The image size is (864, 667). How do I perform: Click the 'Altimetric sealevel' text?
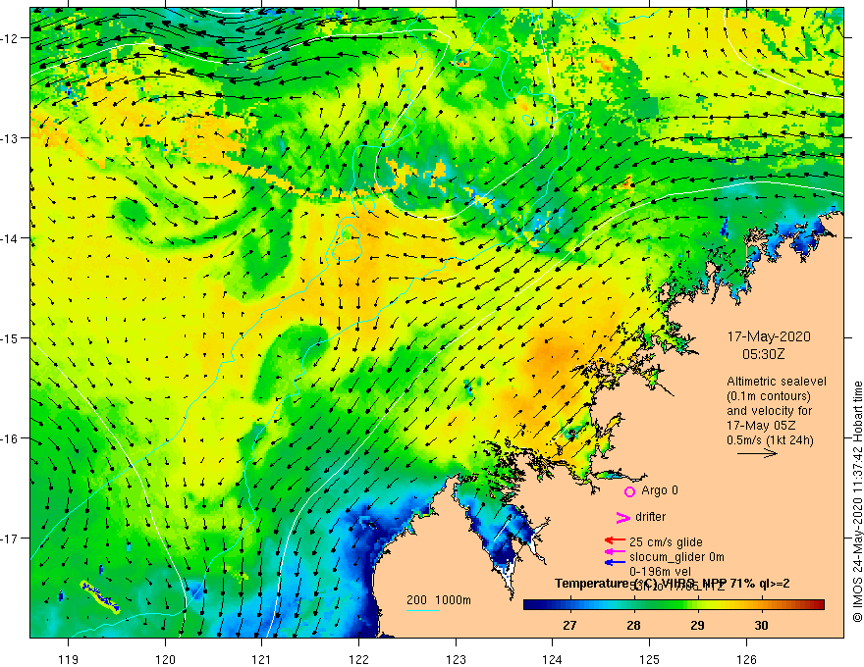(777, 382)
